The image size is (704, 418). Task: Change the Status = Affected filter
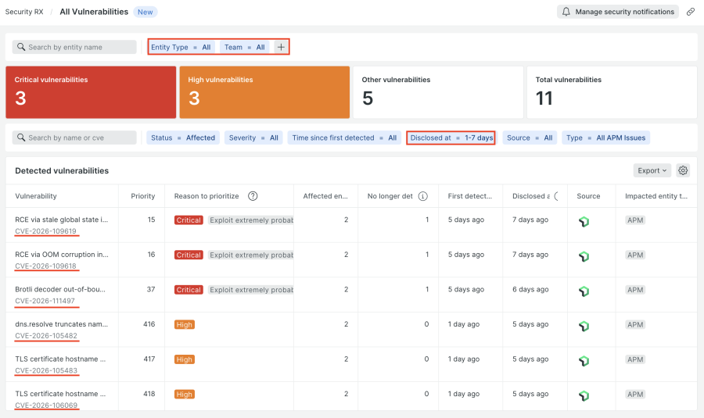183,138
